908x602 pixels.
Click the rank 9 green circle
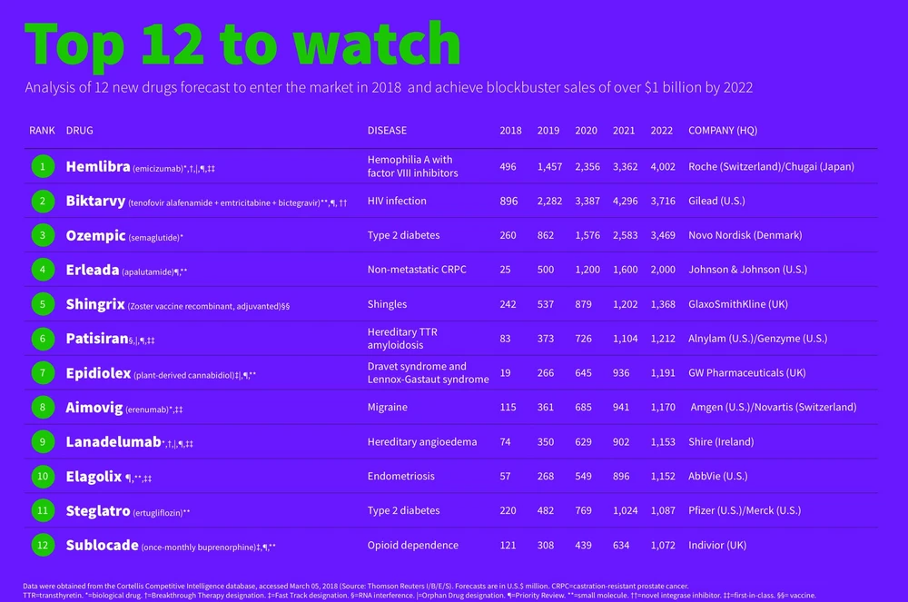tap(42, 442)
